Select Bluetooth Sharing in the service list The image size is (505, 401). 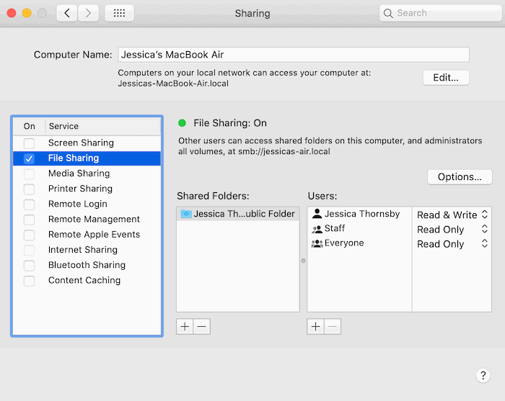pos(87,265)
